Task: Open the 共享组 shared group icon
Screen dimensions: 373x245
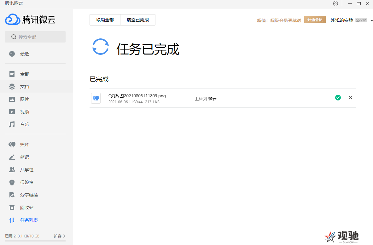Action: click(x=12, y=170)
